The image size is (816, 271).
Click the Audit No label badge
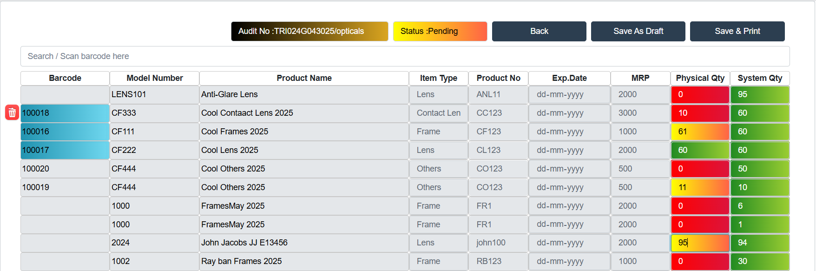pyautogui.click(x=309, y=31)
